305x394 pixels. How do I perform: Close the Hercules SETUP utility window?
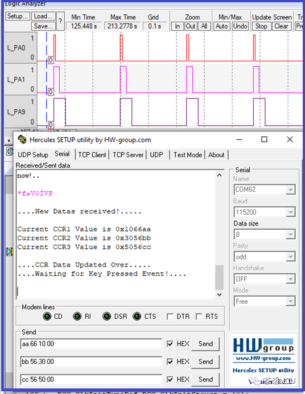(290, 140)
